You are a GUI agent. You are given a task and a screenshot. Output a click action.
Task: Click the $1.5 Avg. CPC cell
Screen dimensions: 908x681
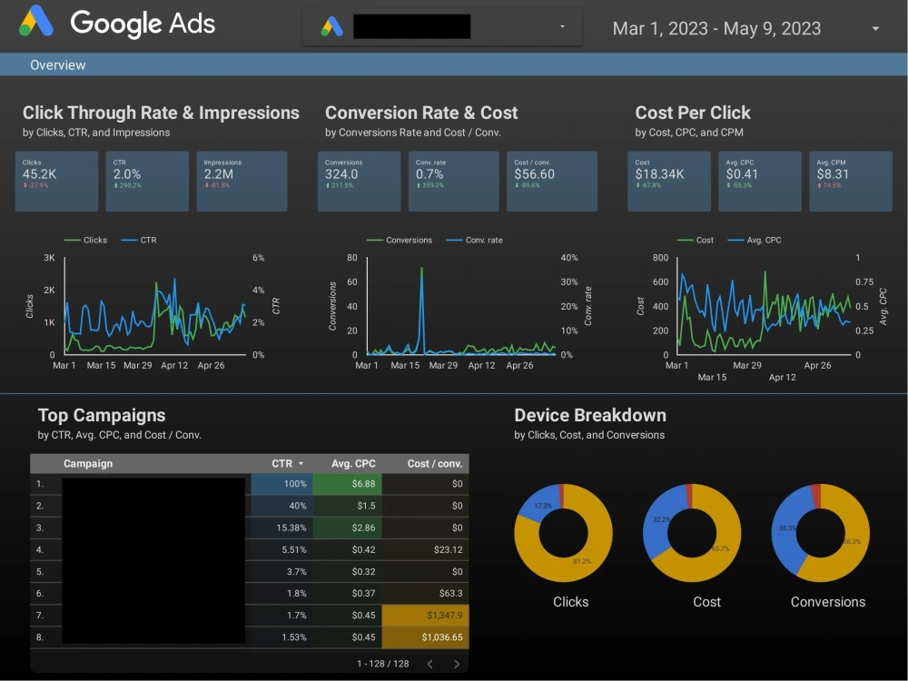point(348,506)
